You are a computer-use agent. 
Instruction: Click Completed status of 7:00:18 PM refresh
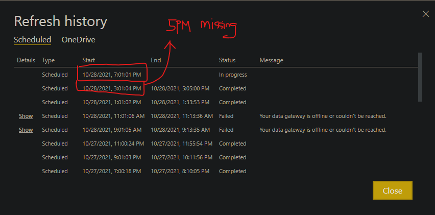coord(232,171)
